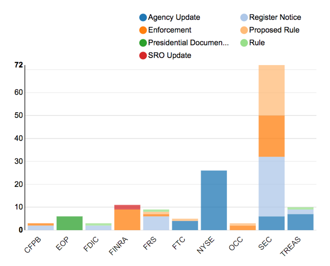330x266 pixels.
Task: Toggle the 'Agency Update' legend label
Action: pyautogui.click(x=174, y=17)
